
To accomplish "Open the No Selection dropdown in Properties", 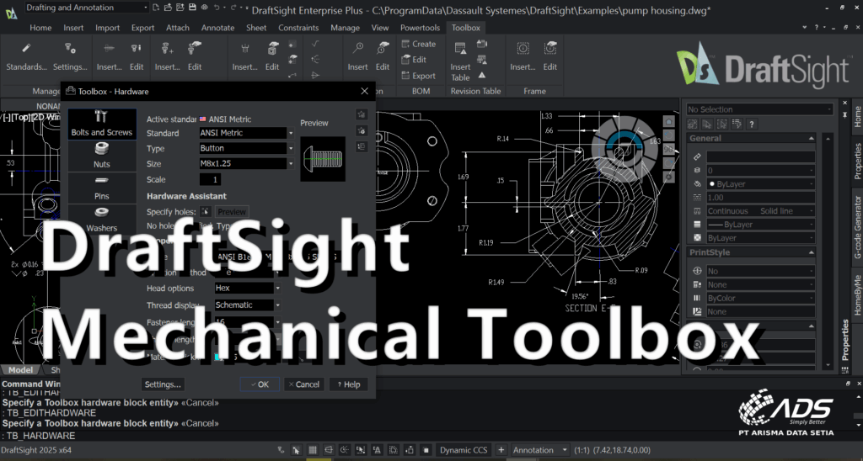I will point(759,109).
